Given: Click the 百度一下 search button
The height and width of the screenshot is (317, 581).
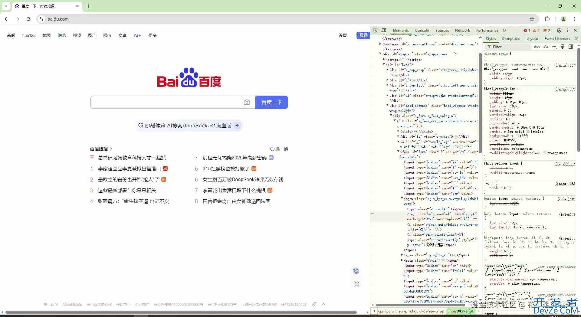Looking at the screenshot, I should (x=272, y=102).
